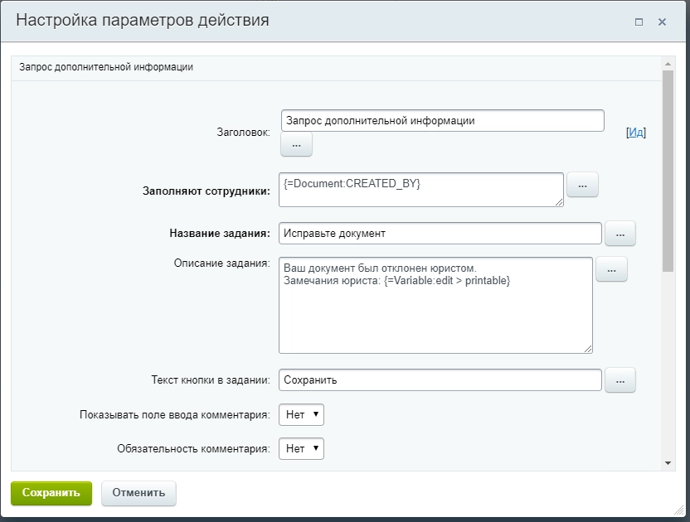The height and width of the screenshot is (522, 690).
Task: Open expression editor for Название задания
Action: pos(620,233)
